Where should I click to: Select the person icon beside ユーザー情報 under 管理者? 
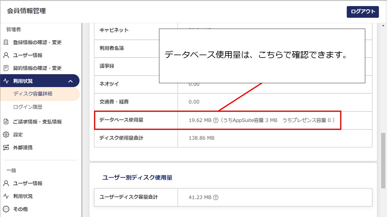[x=7, y=55]
